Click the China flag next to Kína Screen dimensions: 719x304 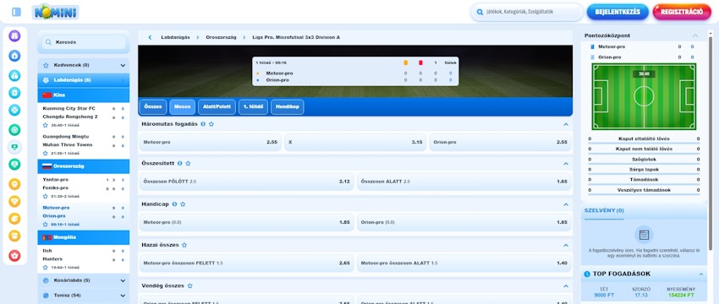pos(47,95)
